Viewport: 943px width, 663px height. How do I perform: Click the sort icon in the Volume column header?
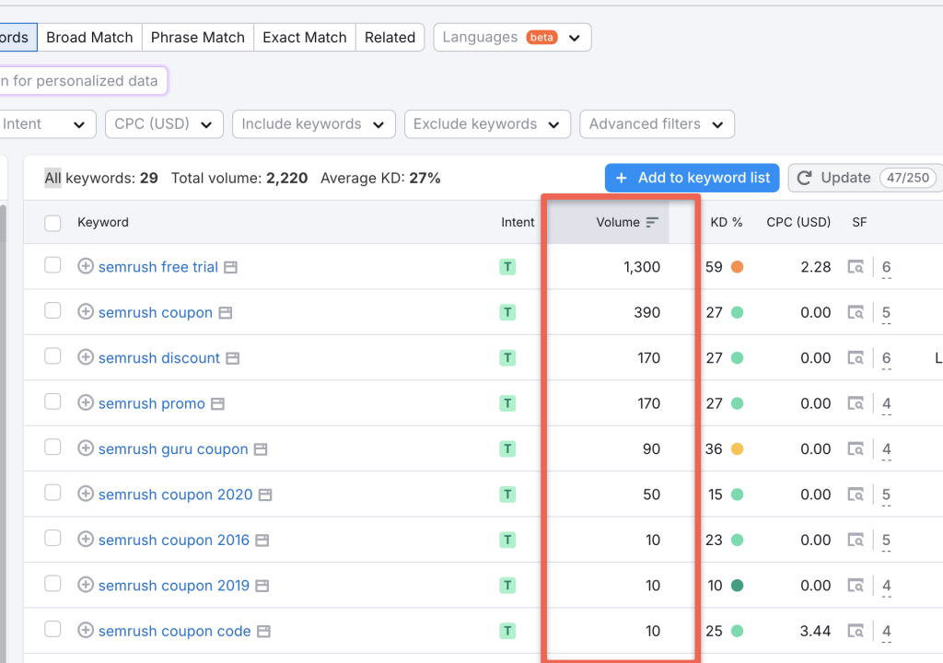(653, 222)
